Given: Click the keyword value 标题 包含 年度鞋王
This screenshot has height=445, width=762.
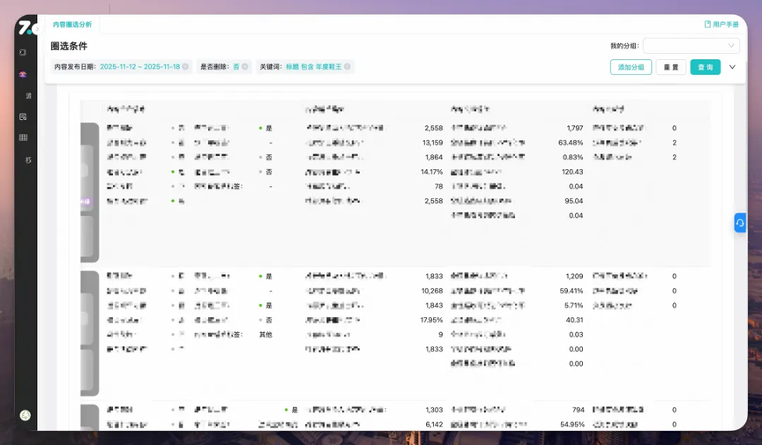Looking at the screenshot, I should 313,67.
